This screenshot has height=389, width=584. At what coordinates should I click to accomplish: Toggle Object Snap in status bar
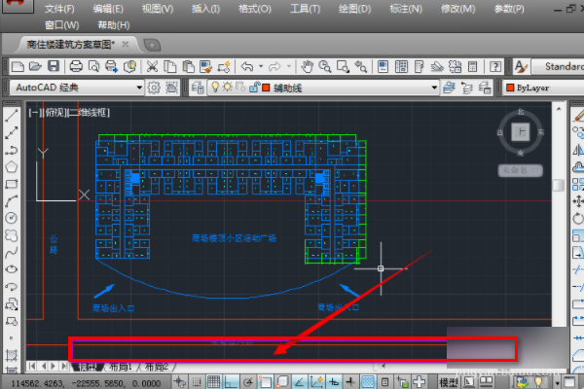265,382
